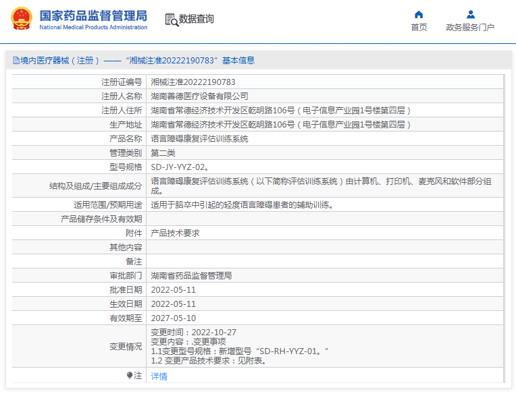Click the 变更情况 label
516x400 pixels.
(x=126, y=347)
